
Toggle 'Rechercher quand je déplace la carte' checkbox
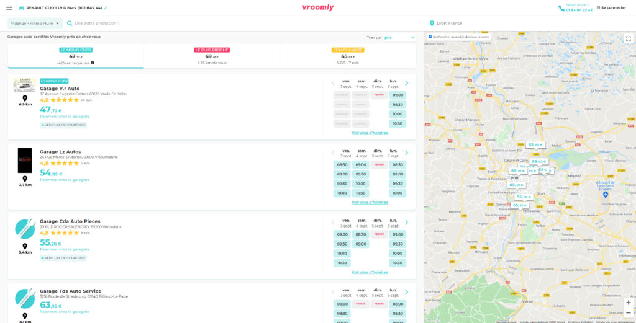(x=430, y=37)
